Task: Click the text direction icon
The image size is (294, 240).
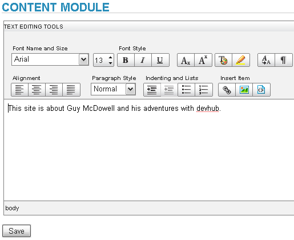Action: (x=266, y=60)
